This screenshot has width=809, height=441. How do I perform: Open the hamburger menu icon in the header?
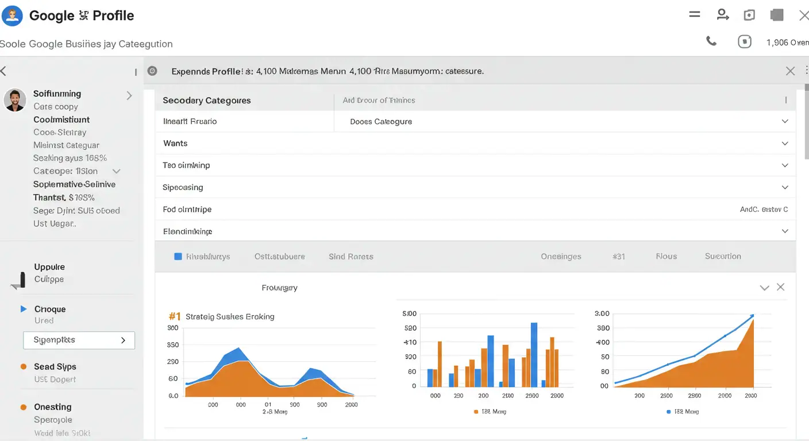tap(695, 14)
